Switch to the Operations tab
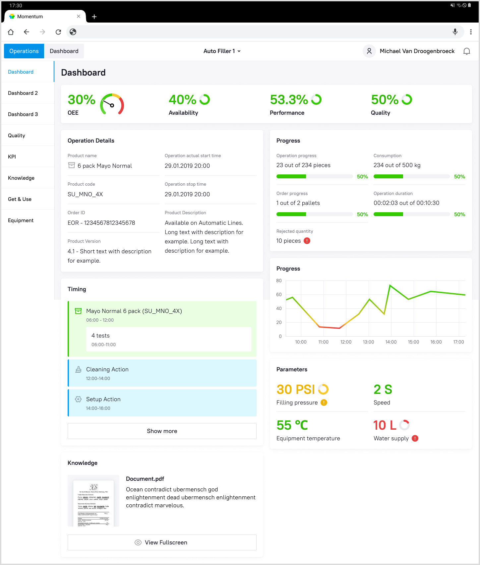 click(24, 51)
